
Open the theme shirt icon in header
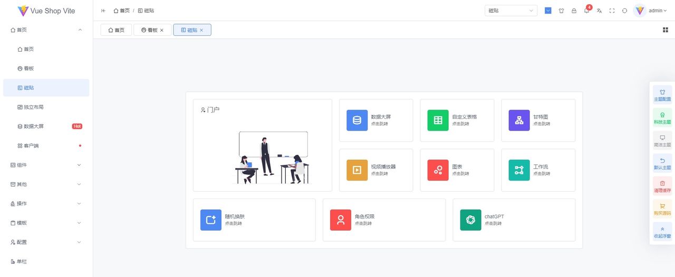(x=561, y=11)
